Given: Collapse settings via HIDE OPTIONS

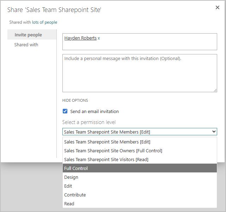Looking at the screenshot, I should pos(75,100).
